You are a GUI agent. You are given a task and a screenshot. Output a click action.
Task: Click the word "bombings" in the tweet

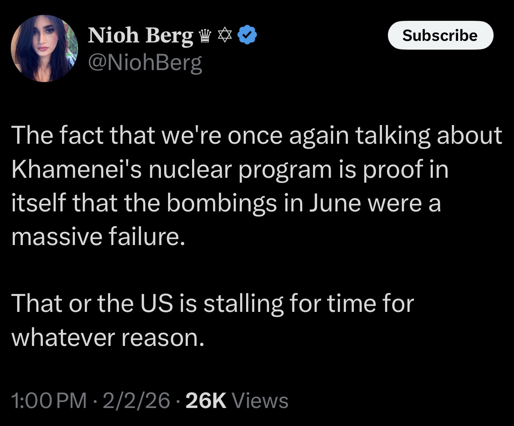(x=221, y=203)
